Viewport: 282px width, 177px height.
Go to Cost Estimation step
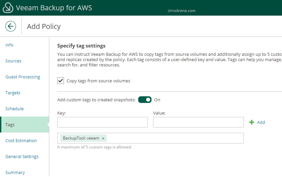[21, 141]
